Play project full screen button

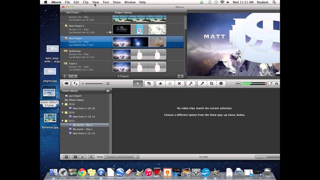(x=66, y=76)
